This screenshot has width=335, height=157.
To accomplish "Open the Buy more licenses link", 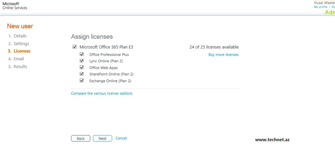I will coord(223,55).
